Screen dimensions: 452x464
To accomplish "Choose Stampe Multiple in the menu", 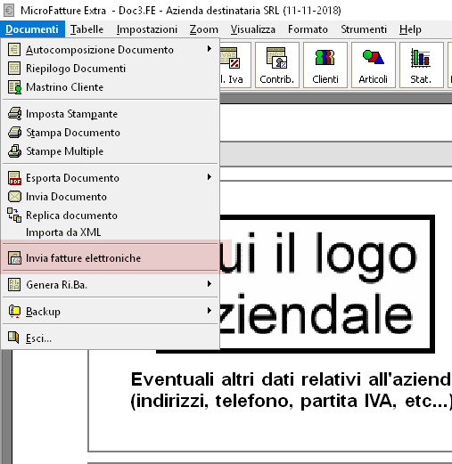I will point(111,151).
